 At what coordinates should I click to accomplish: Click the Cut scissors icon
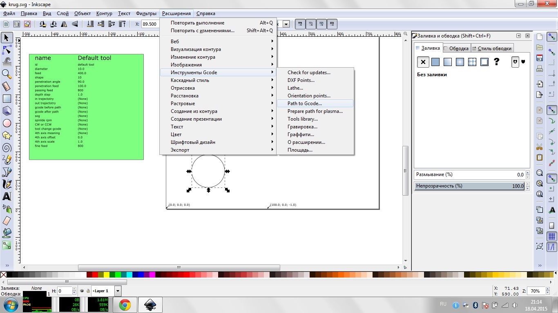tap(540, 147)
